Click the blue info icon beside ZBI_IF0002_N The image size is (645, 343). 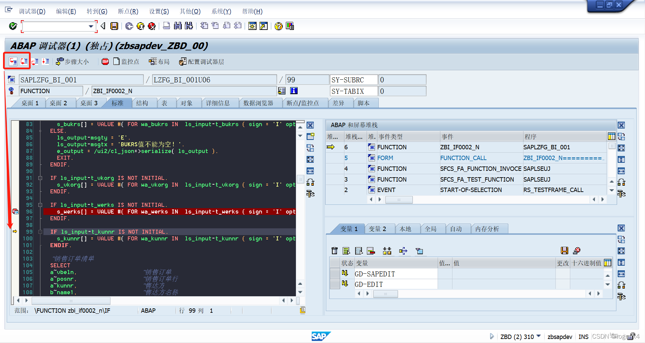pyautogui.click(x=294, y=91)
